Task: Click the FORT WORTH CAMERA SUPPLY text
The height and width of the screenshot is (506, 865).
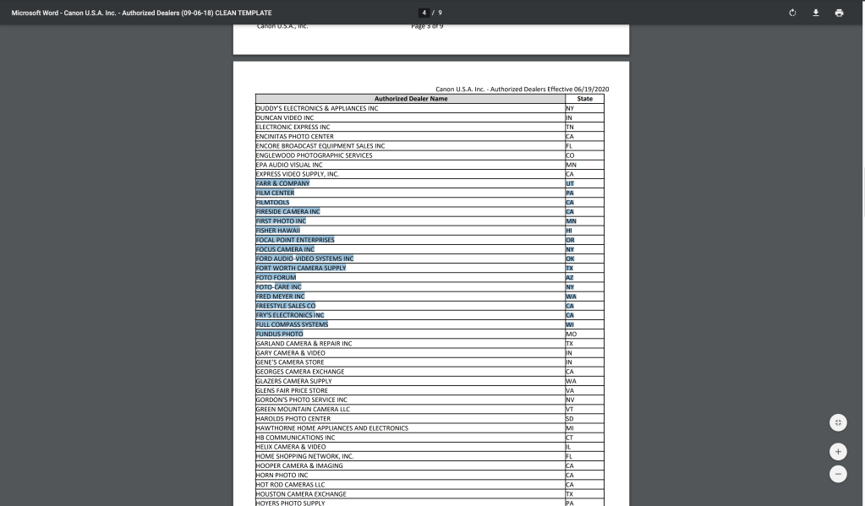Action: tap(300, 268)
